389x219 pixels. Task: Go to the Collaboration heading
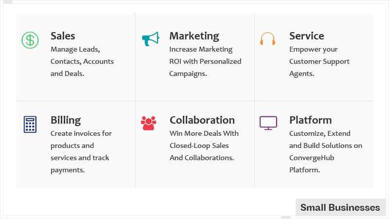click(202, 120)
